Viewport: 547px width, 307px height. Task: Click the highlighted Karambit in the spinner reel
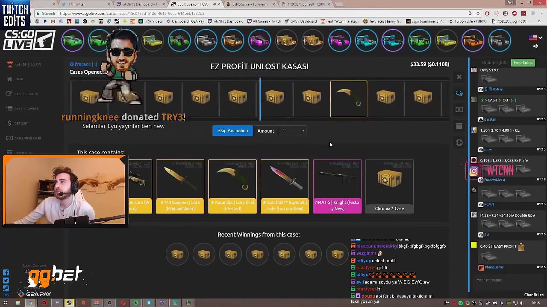[349, 99]
